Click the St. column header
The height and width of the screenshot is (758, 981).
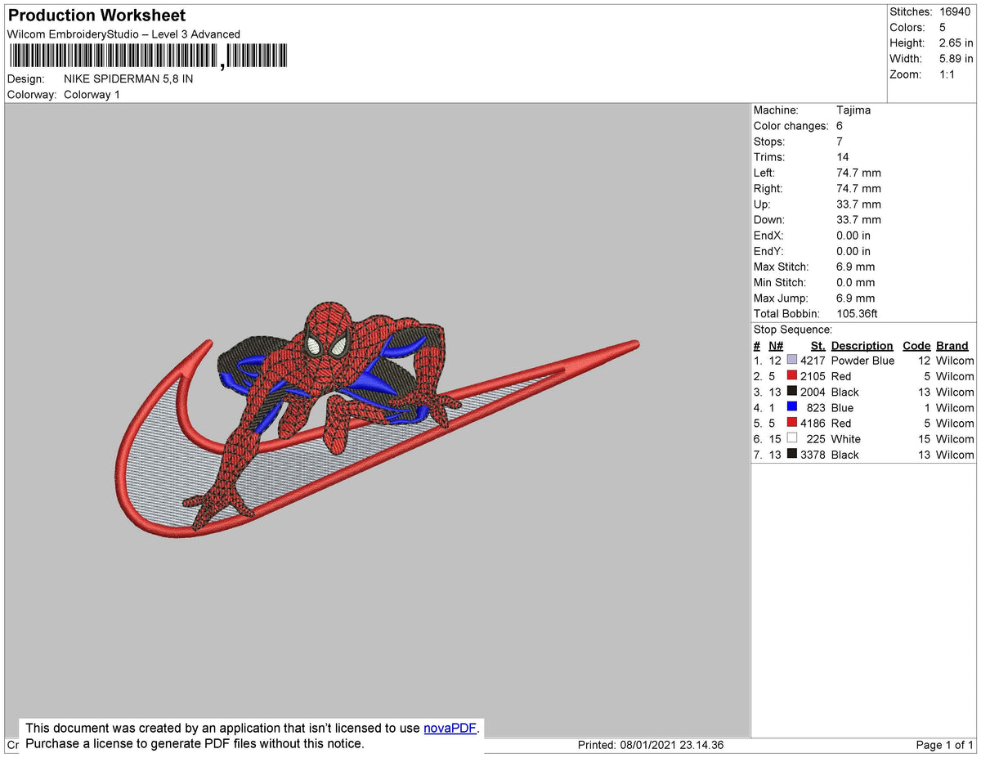(x=818, y=345)
